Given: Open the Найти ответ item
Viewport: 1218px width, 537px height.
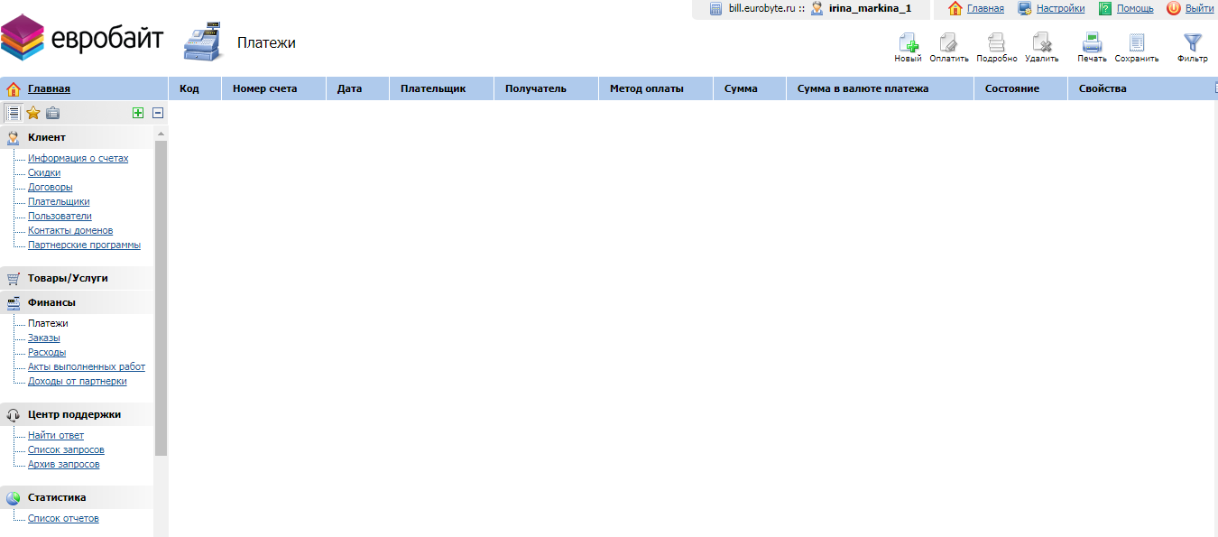Looking at the screenshot, I should pyautogui.click(x=56, y=435).
